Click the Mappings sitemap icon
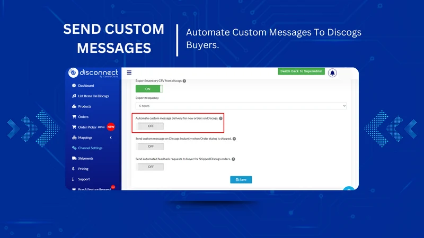This screenshot has height=238, width=424. [74, 138]
